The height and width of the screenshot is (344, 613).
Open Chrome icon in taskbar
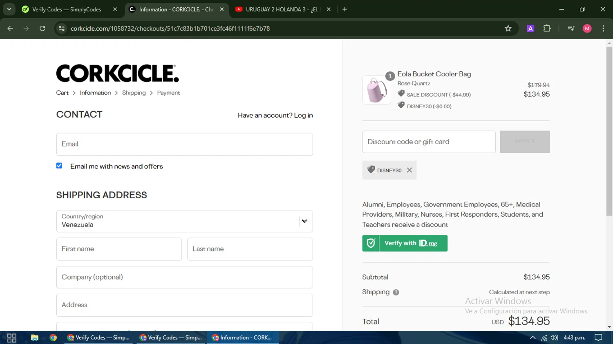pyautogui.click(x=53, y=338)
